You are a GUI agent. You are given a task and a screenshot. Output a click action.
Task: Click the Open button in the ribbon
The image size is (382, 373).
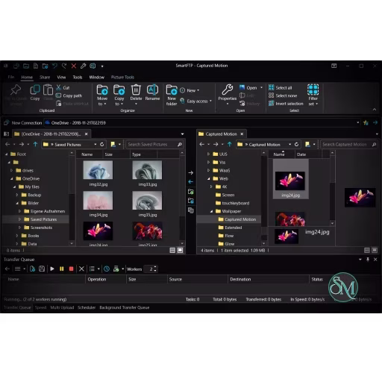pos(248,88)
